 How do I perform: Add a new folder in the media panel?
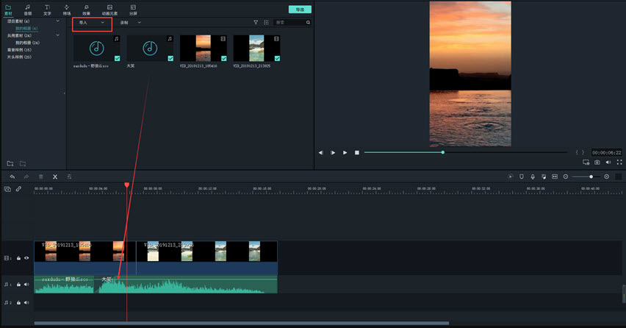click(10, 163)
